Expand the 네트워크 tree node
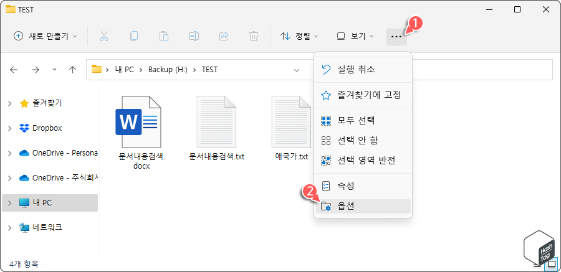The width and height of the screenshot is (561, 272). click(x=9, y=227)
